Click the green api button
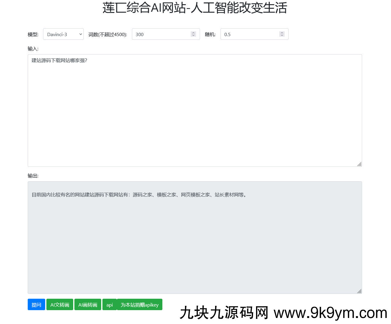This screenshot has width=391, height=324. coord(110,305)
